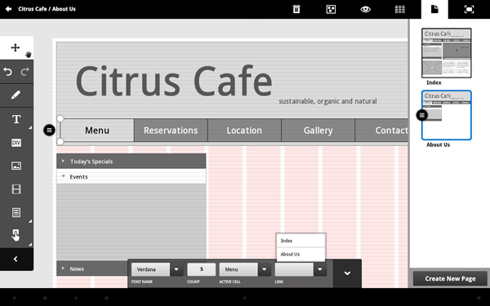Select the touch interaction widget tool
Image resolution: width=490 pixels, height=306 pixels.
click(x=16, y=235)
